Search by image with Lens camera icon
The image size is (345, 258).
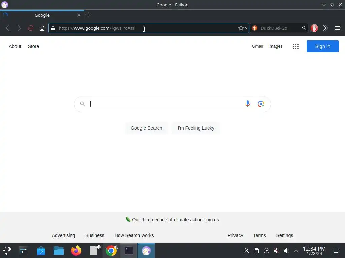tap(261, 104)
